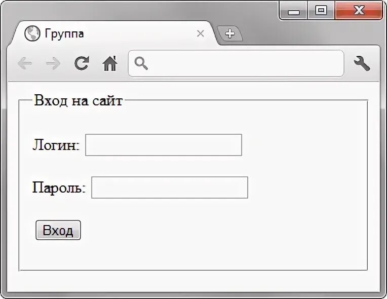Click into the Пароль text field

point(169,188)
